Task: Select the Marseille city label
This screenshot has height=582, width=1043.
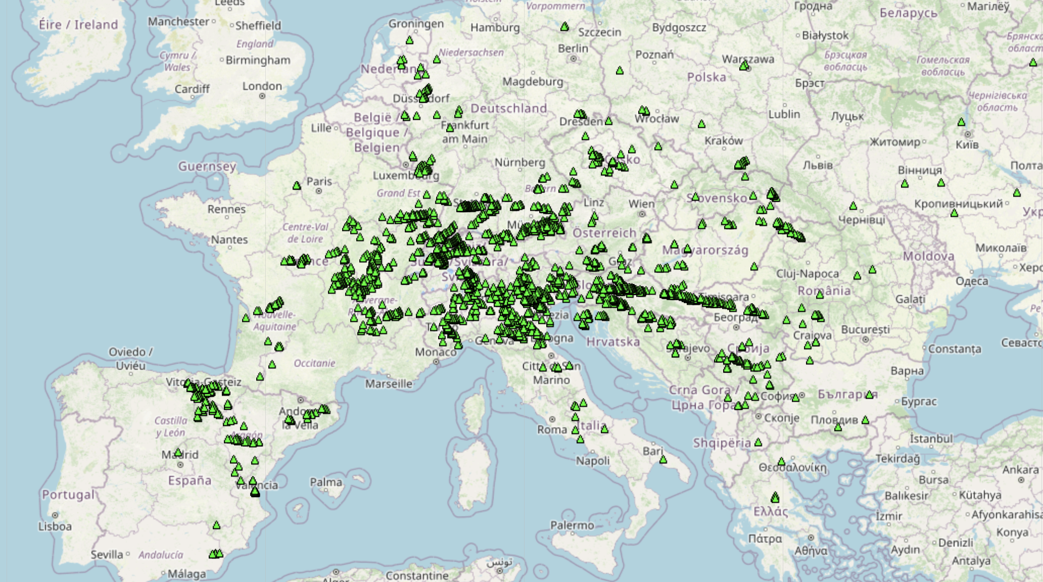Action: point(389,384)
